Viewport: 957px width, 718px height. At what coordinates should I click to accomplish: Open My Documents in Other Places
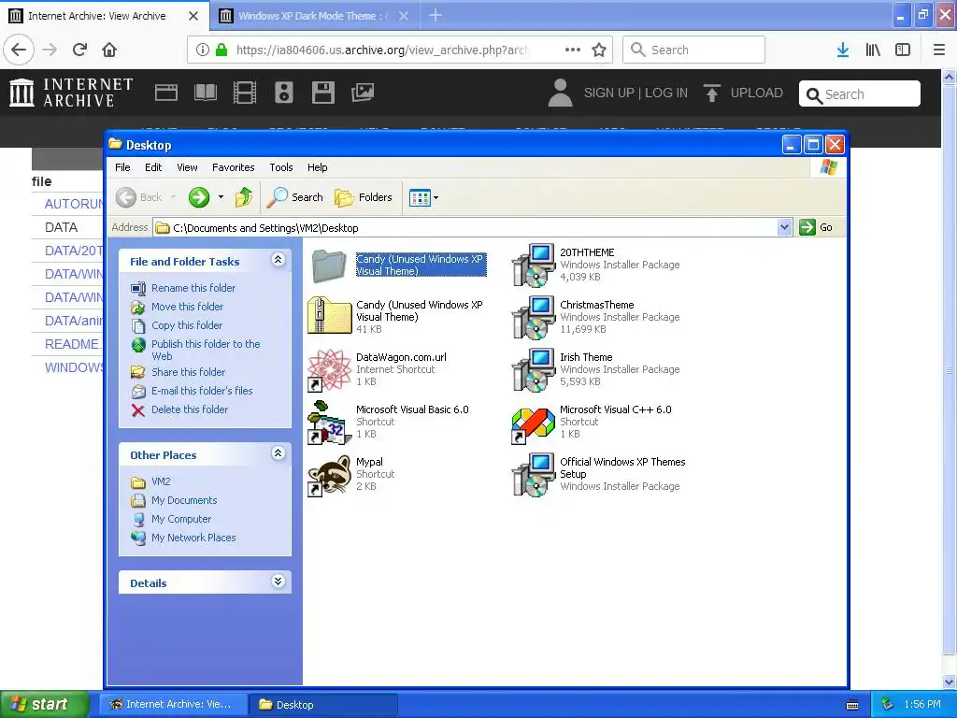pyautogui.click(x=184, y=500)
